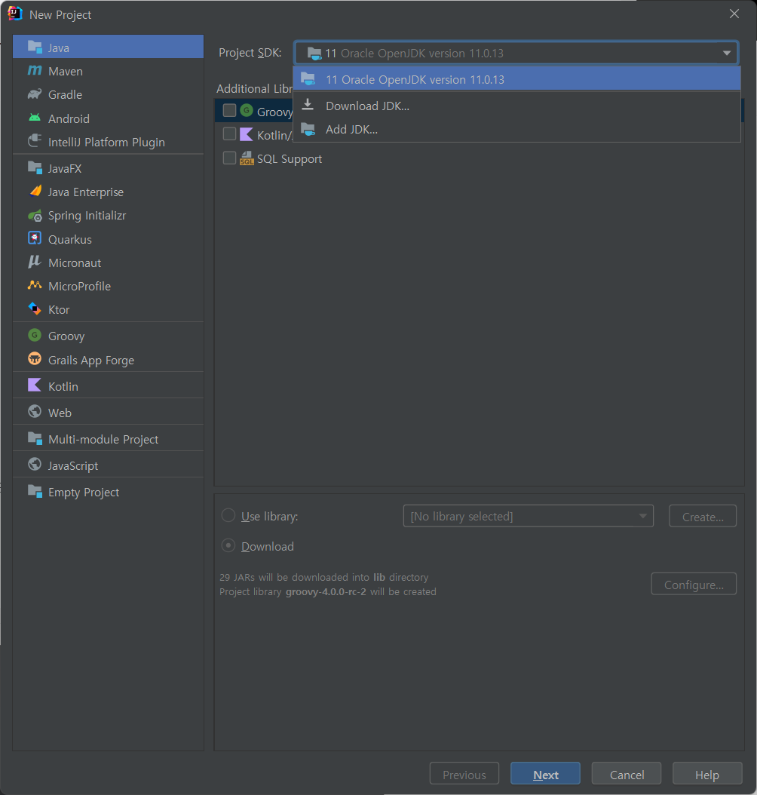Click the SQL Support library icon
Image resolution: width=757 pixels, height=795 pixels.
pos(247,158)
